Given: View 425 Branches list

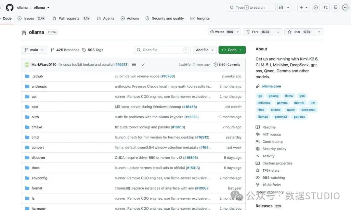Looking at the screenshot, I should point(65,50).
